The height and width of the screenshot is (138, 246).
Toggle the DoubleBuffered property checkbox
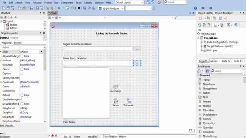(x=22, y=104)
